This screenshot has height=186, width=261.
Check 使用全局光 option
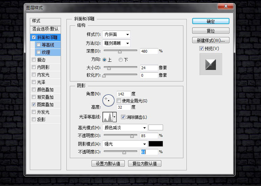click(119, 101)
